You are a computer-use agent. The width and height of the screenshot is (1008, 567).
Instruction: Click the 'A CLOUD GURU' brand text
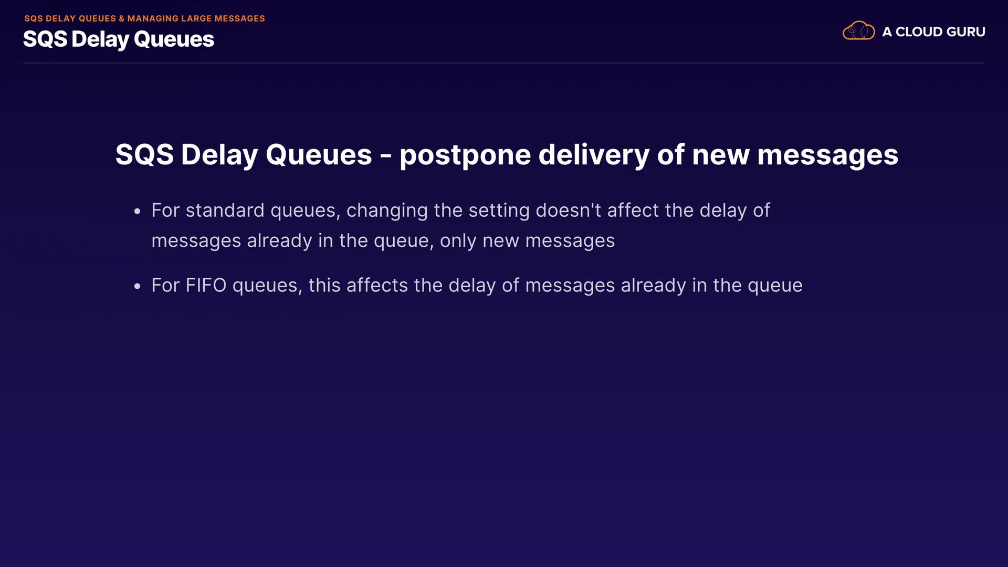933,31
